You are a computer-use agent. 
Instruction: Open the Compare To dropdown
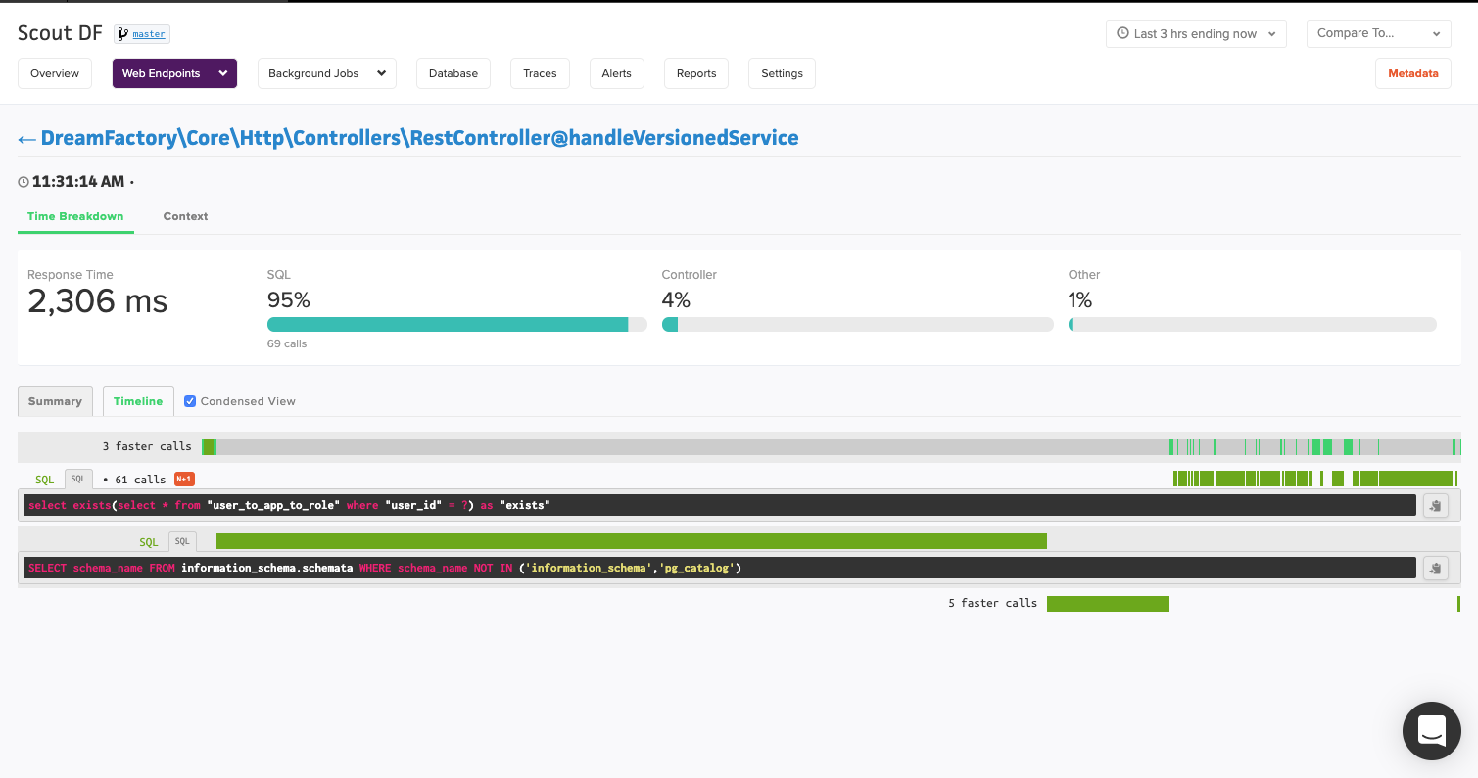[1379, 33]
